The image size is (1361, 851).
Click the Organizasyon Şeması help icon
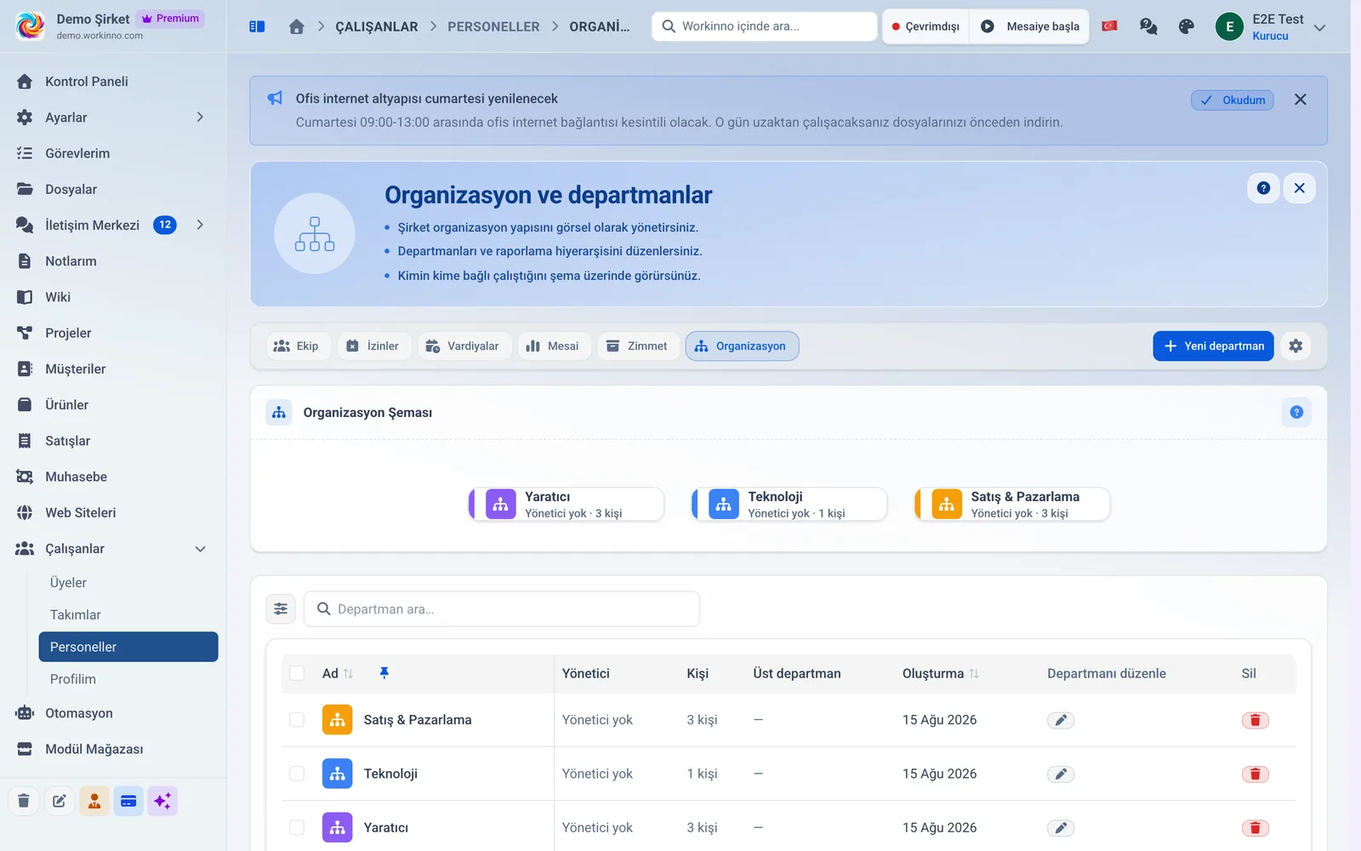(x=1296, y=413)
